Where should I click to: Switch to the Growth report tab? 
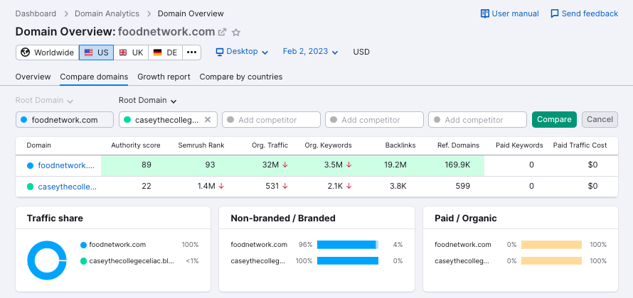[x=164, y=77]
